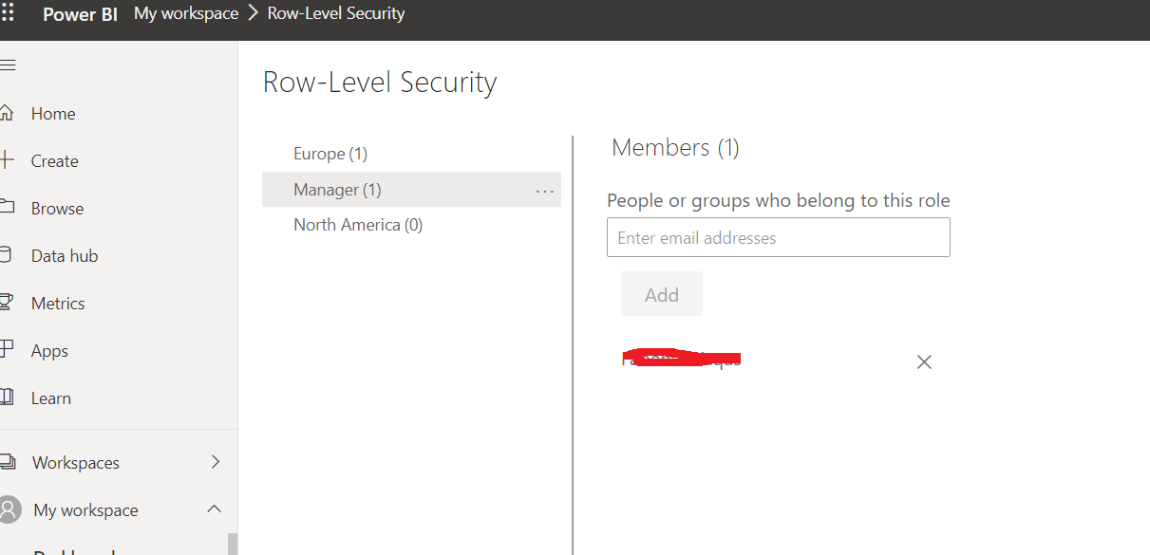Viewport: 1150px width, 555px height.
Task: Click the Create plus icon
Action: [x=7, y=160]
